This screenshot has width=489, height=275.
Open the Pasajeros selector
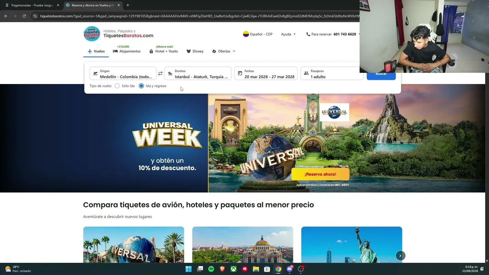click(x=332, y=74)
